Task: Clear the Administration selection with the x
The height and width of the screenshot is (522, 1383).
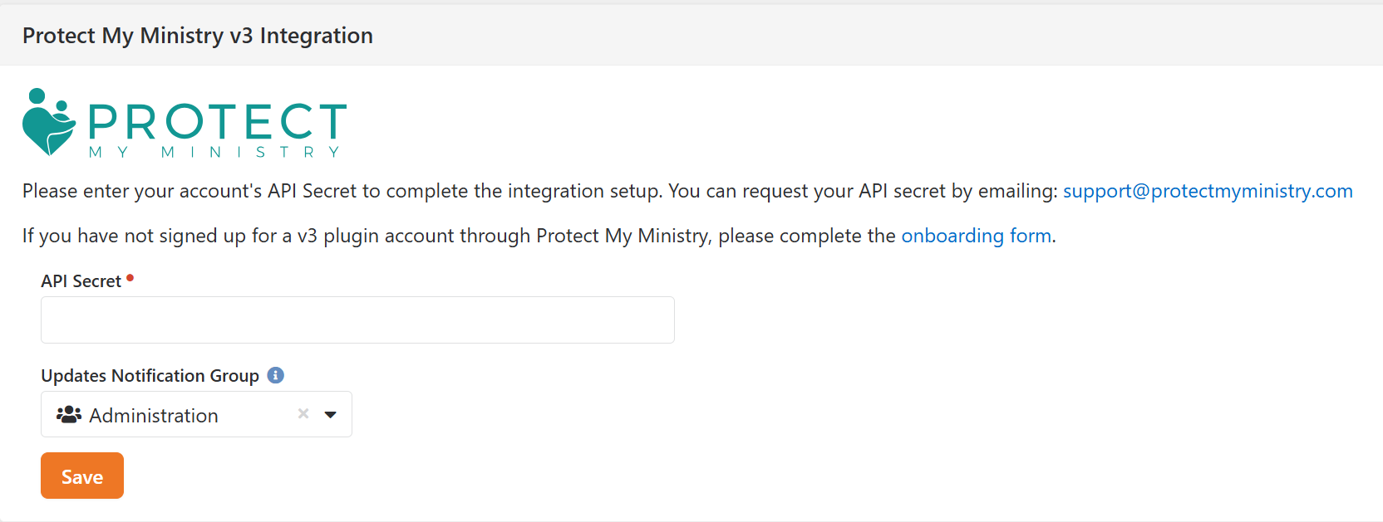Action: (x=303, y=413)
